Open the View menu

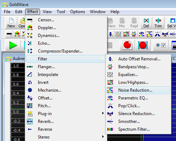click(x=47, y=12)
